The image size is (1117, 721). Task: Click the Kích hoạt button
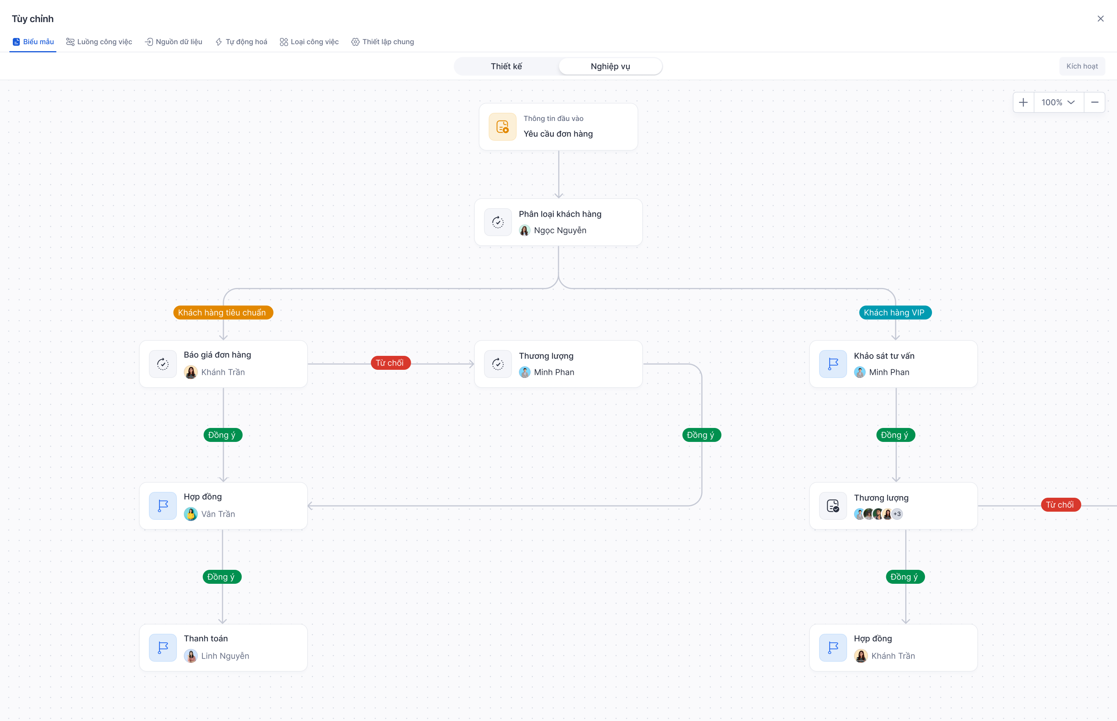point(1082,66)
